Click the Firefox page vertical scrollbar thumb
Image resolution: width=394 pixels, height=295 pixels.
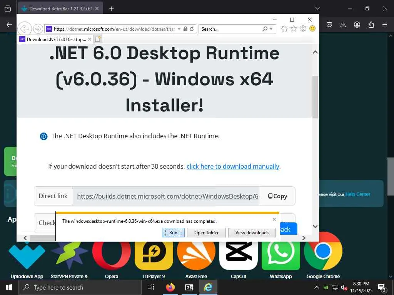391,176
